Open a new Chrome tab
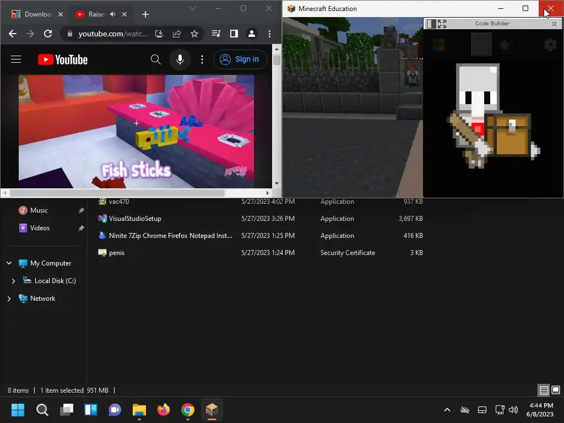Viewport: 564px width, 423px height. pyautogui.click(x=145, y=14)
